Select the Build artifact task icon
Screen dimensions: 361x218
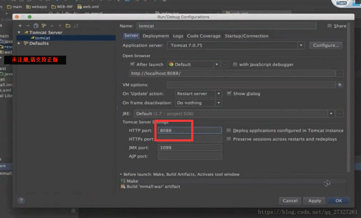123,186
